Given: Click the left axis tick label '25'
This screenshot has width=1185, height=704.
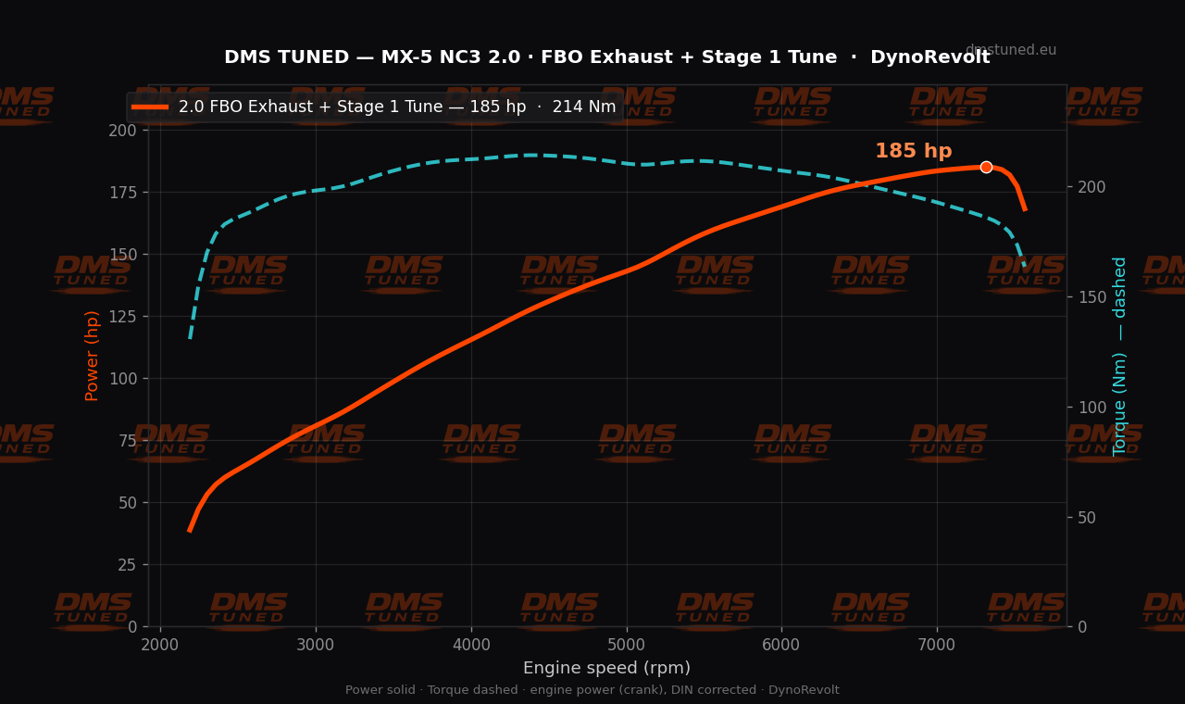Looking at the screenshot, I should (x=127, y=565).
